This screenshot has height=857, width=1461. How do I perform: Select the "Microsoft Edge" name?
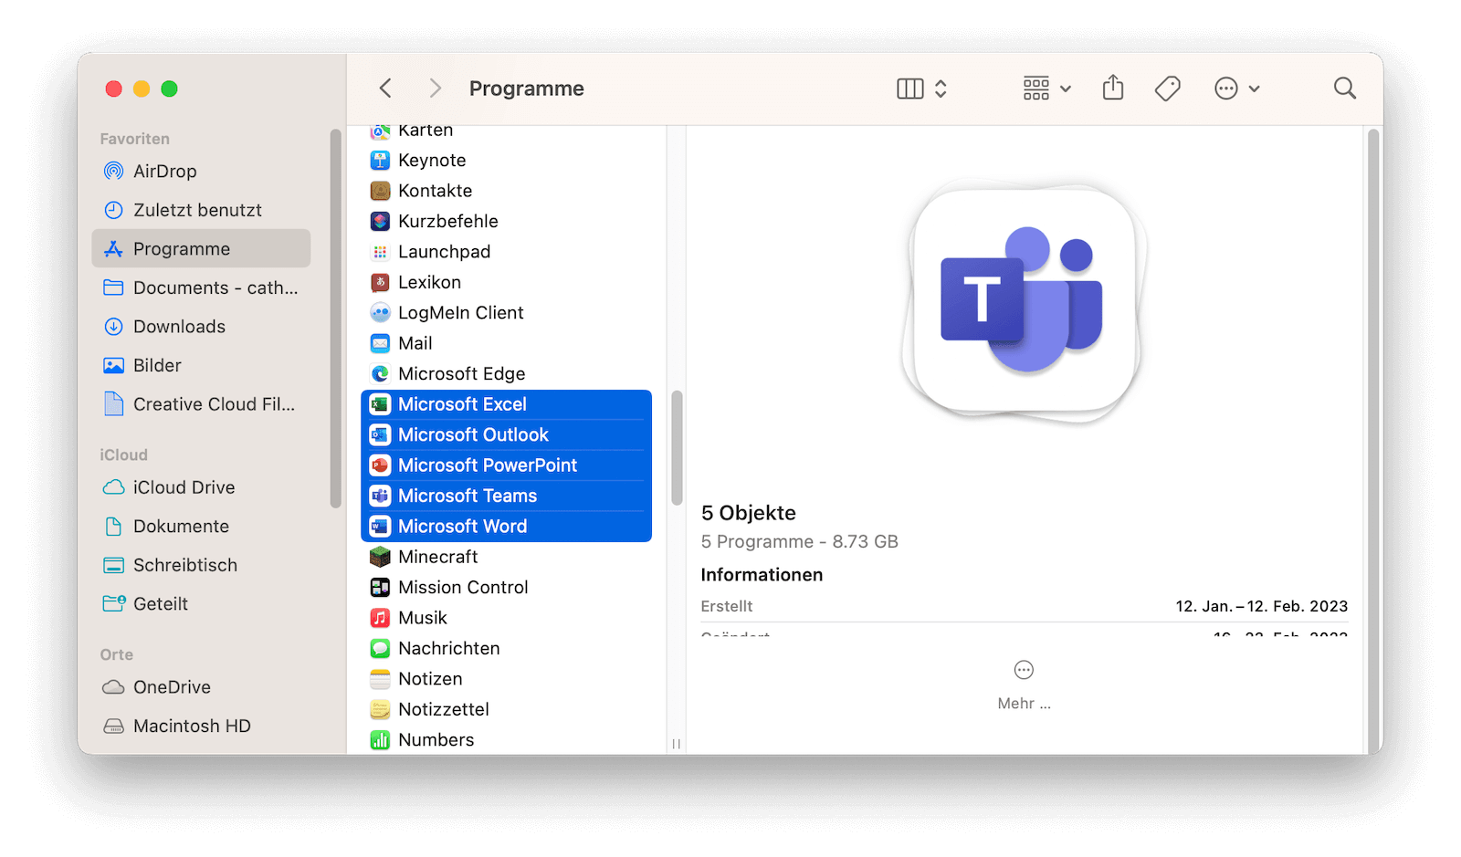[462, 374]
